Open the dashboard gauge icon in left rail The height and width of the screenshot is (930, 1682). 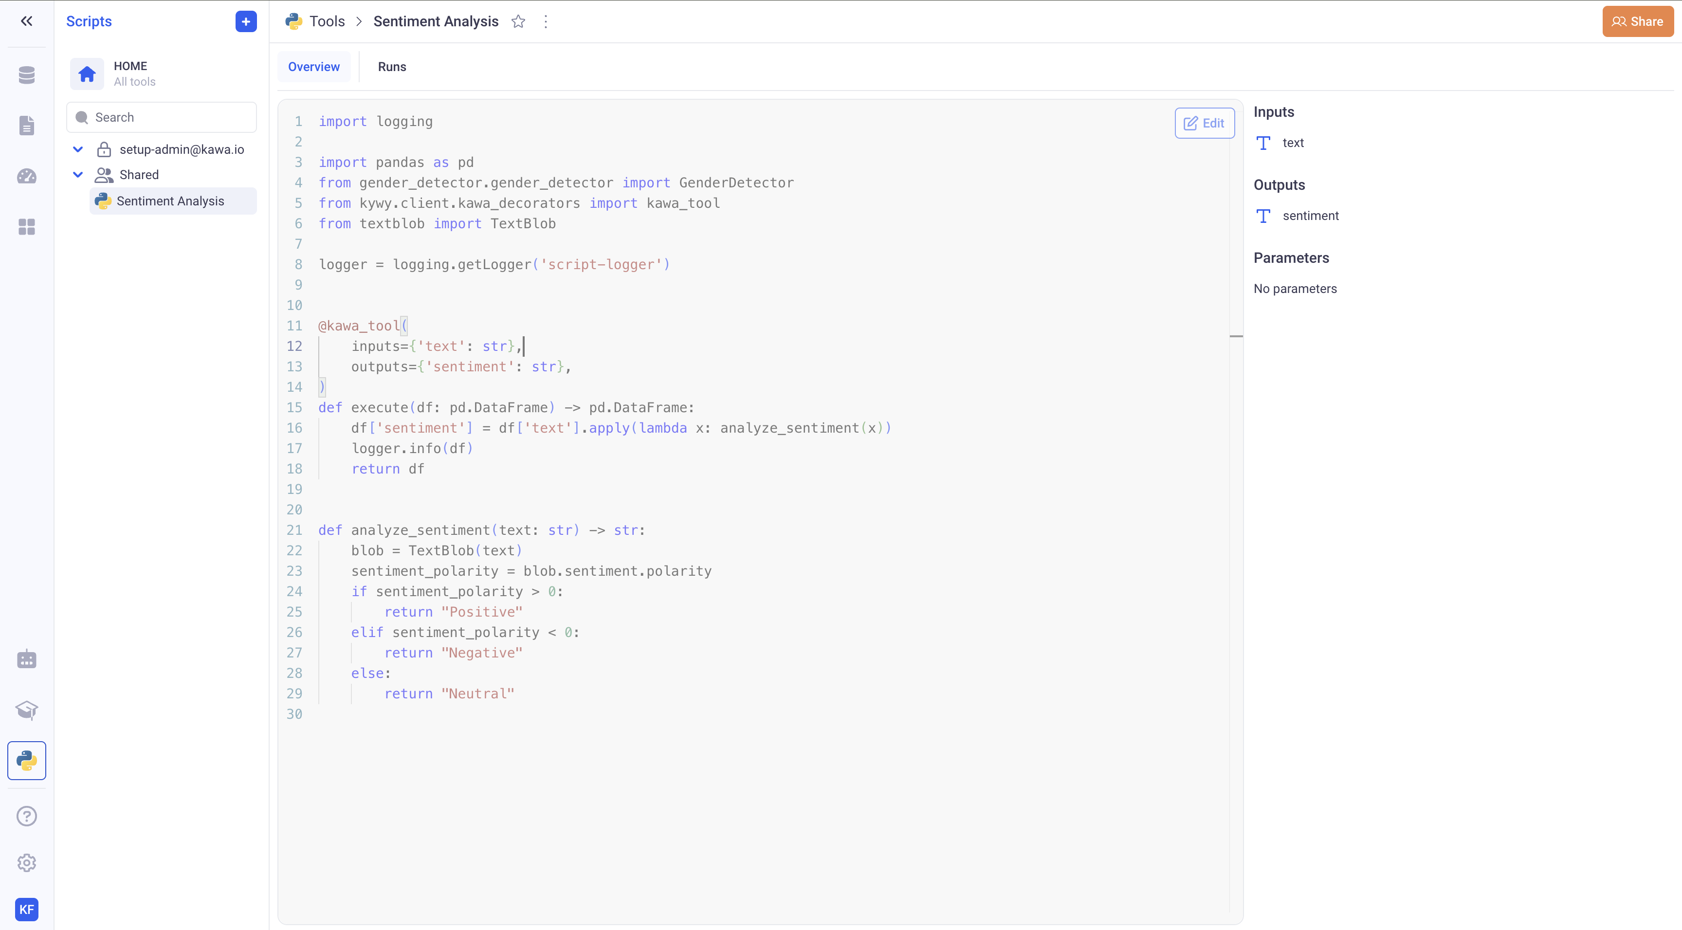tap(27, 176)
